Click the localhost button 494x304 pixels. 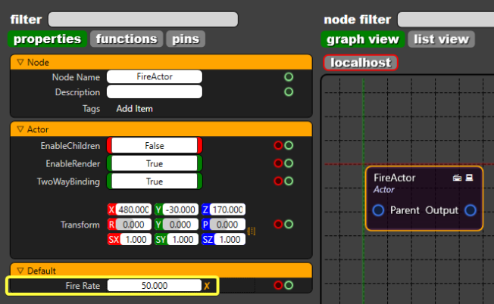tap(361, 63)
